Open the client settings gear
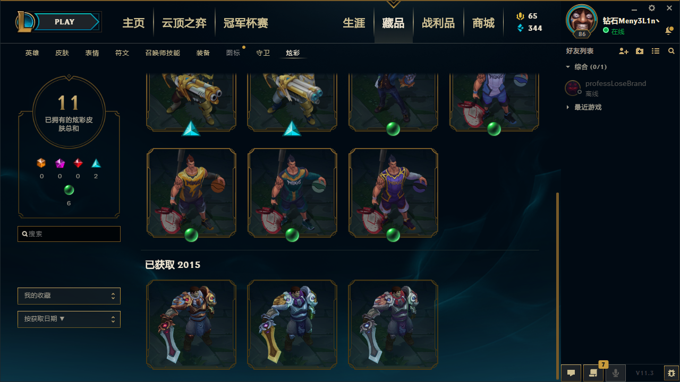This screenshot has width=680, height=382. (652, 8)
